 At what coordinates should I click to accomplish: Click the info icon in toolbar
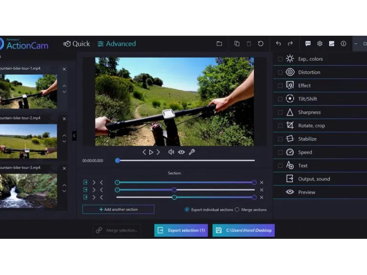[x=343, y=43]
